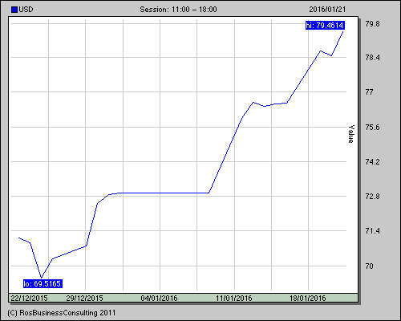Click the 70 value axis label
This screenshot has height=321, width=401.
pyautogui.click(x=369, y=266)
